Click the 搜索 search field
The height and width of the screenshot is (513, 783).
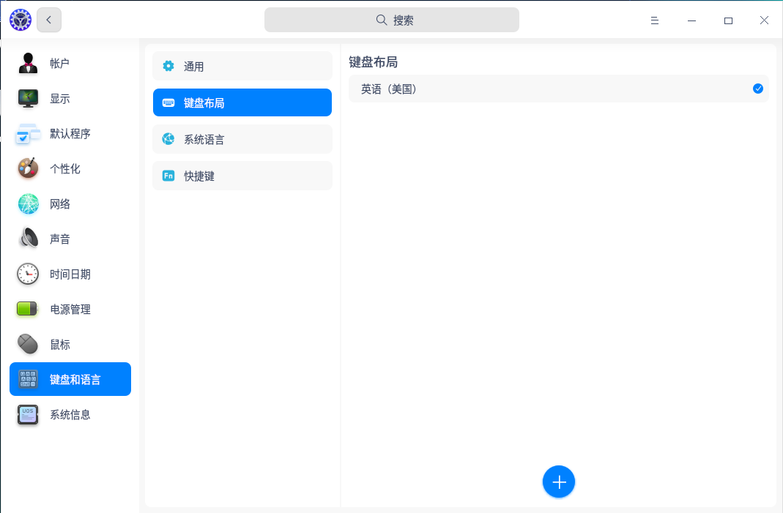pos(392,20)
